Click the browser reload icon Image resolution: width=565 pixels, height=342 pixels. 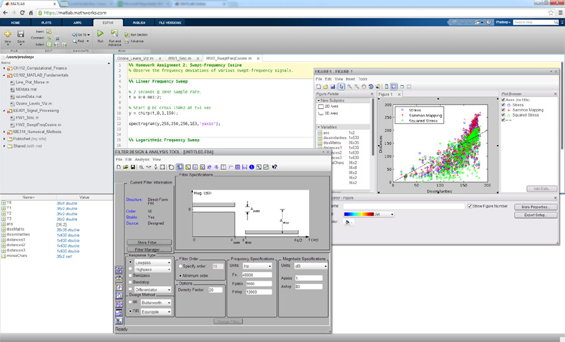22,13
